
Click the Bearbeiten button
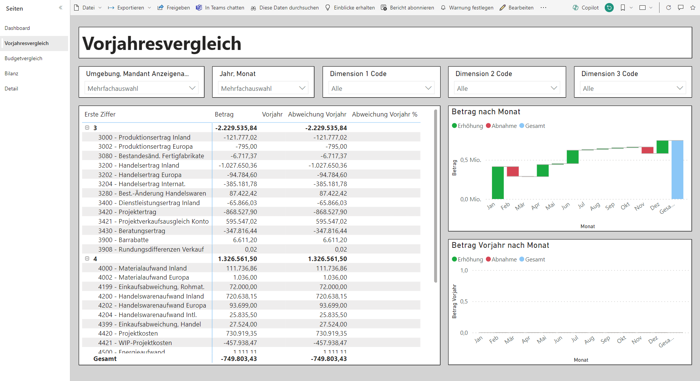(517, 8)
